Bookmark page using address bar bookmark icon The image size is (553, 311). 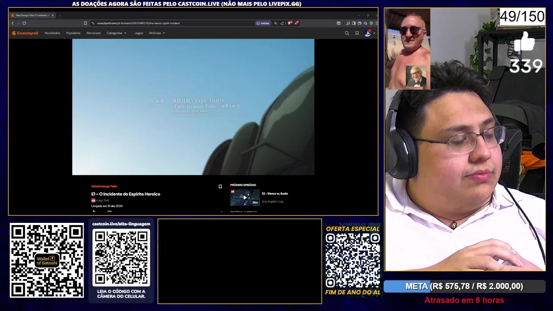[x=86, y=23]
